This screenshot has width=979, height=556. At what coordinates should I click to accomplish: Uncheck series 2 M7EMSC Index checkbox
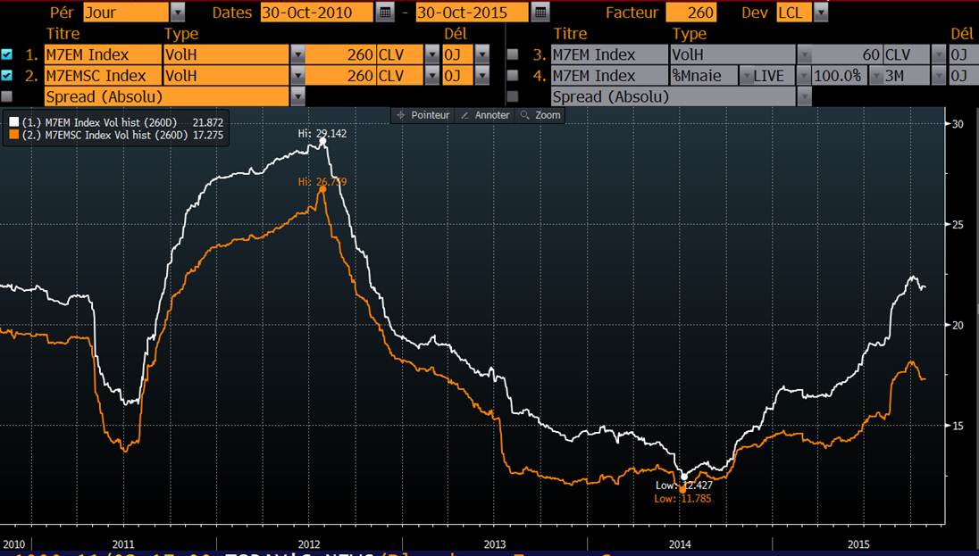(7, 76)
